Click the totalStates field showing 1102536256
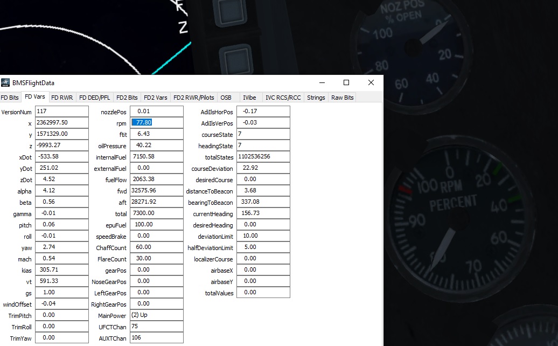558x346 pixels. 263,156
